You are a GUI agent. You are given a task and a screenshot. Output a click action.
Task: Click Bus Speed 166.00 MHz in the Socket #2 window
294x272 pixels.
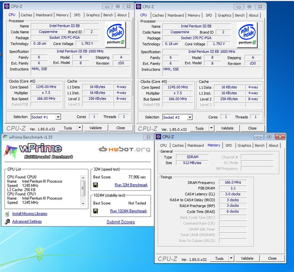click(x=178, y=99)
